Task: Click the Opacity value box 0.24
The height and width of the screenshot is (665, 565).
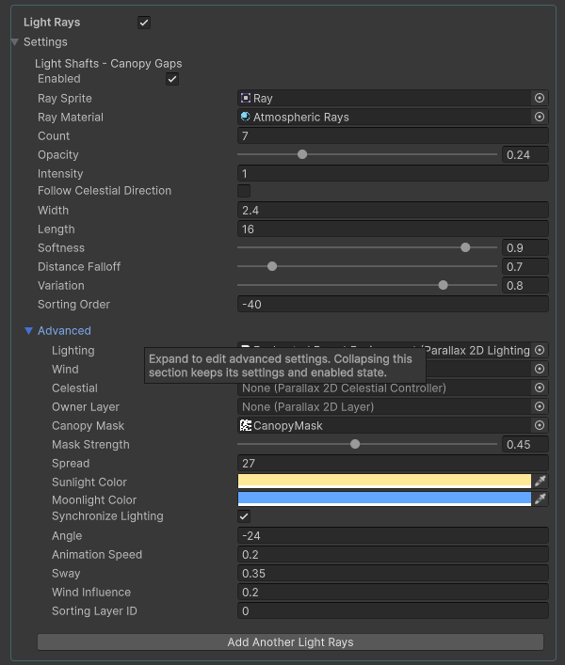Action: point(525,155)
